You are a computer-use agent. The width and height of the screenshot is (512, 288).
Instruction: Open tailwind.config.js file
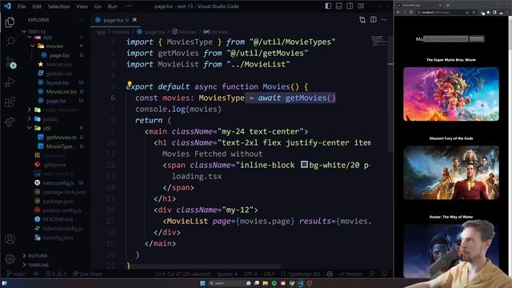click(62, 229)
